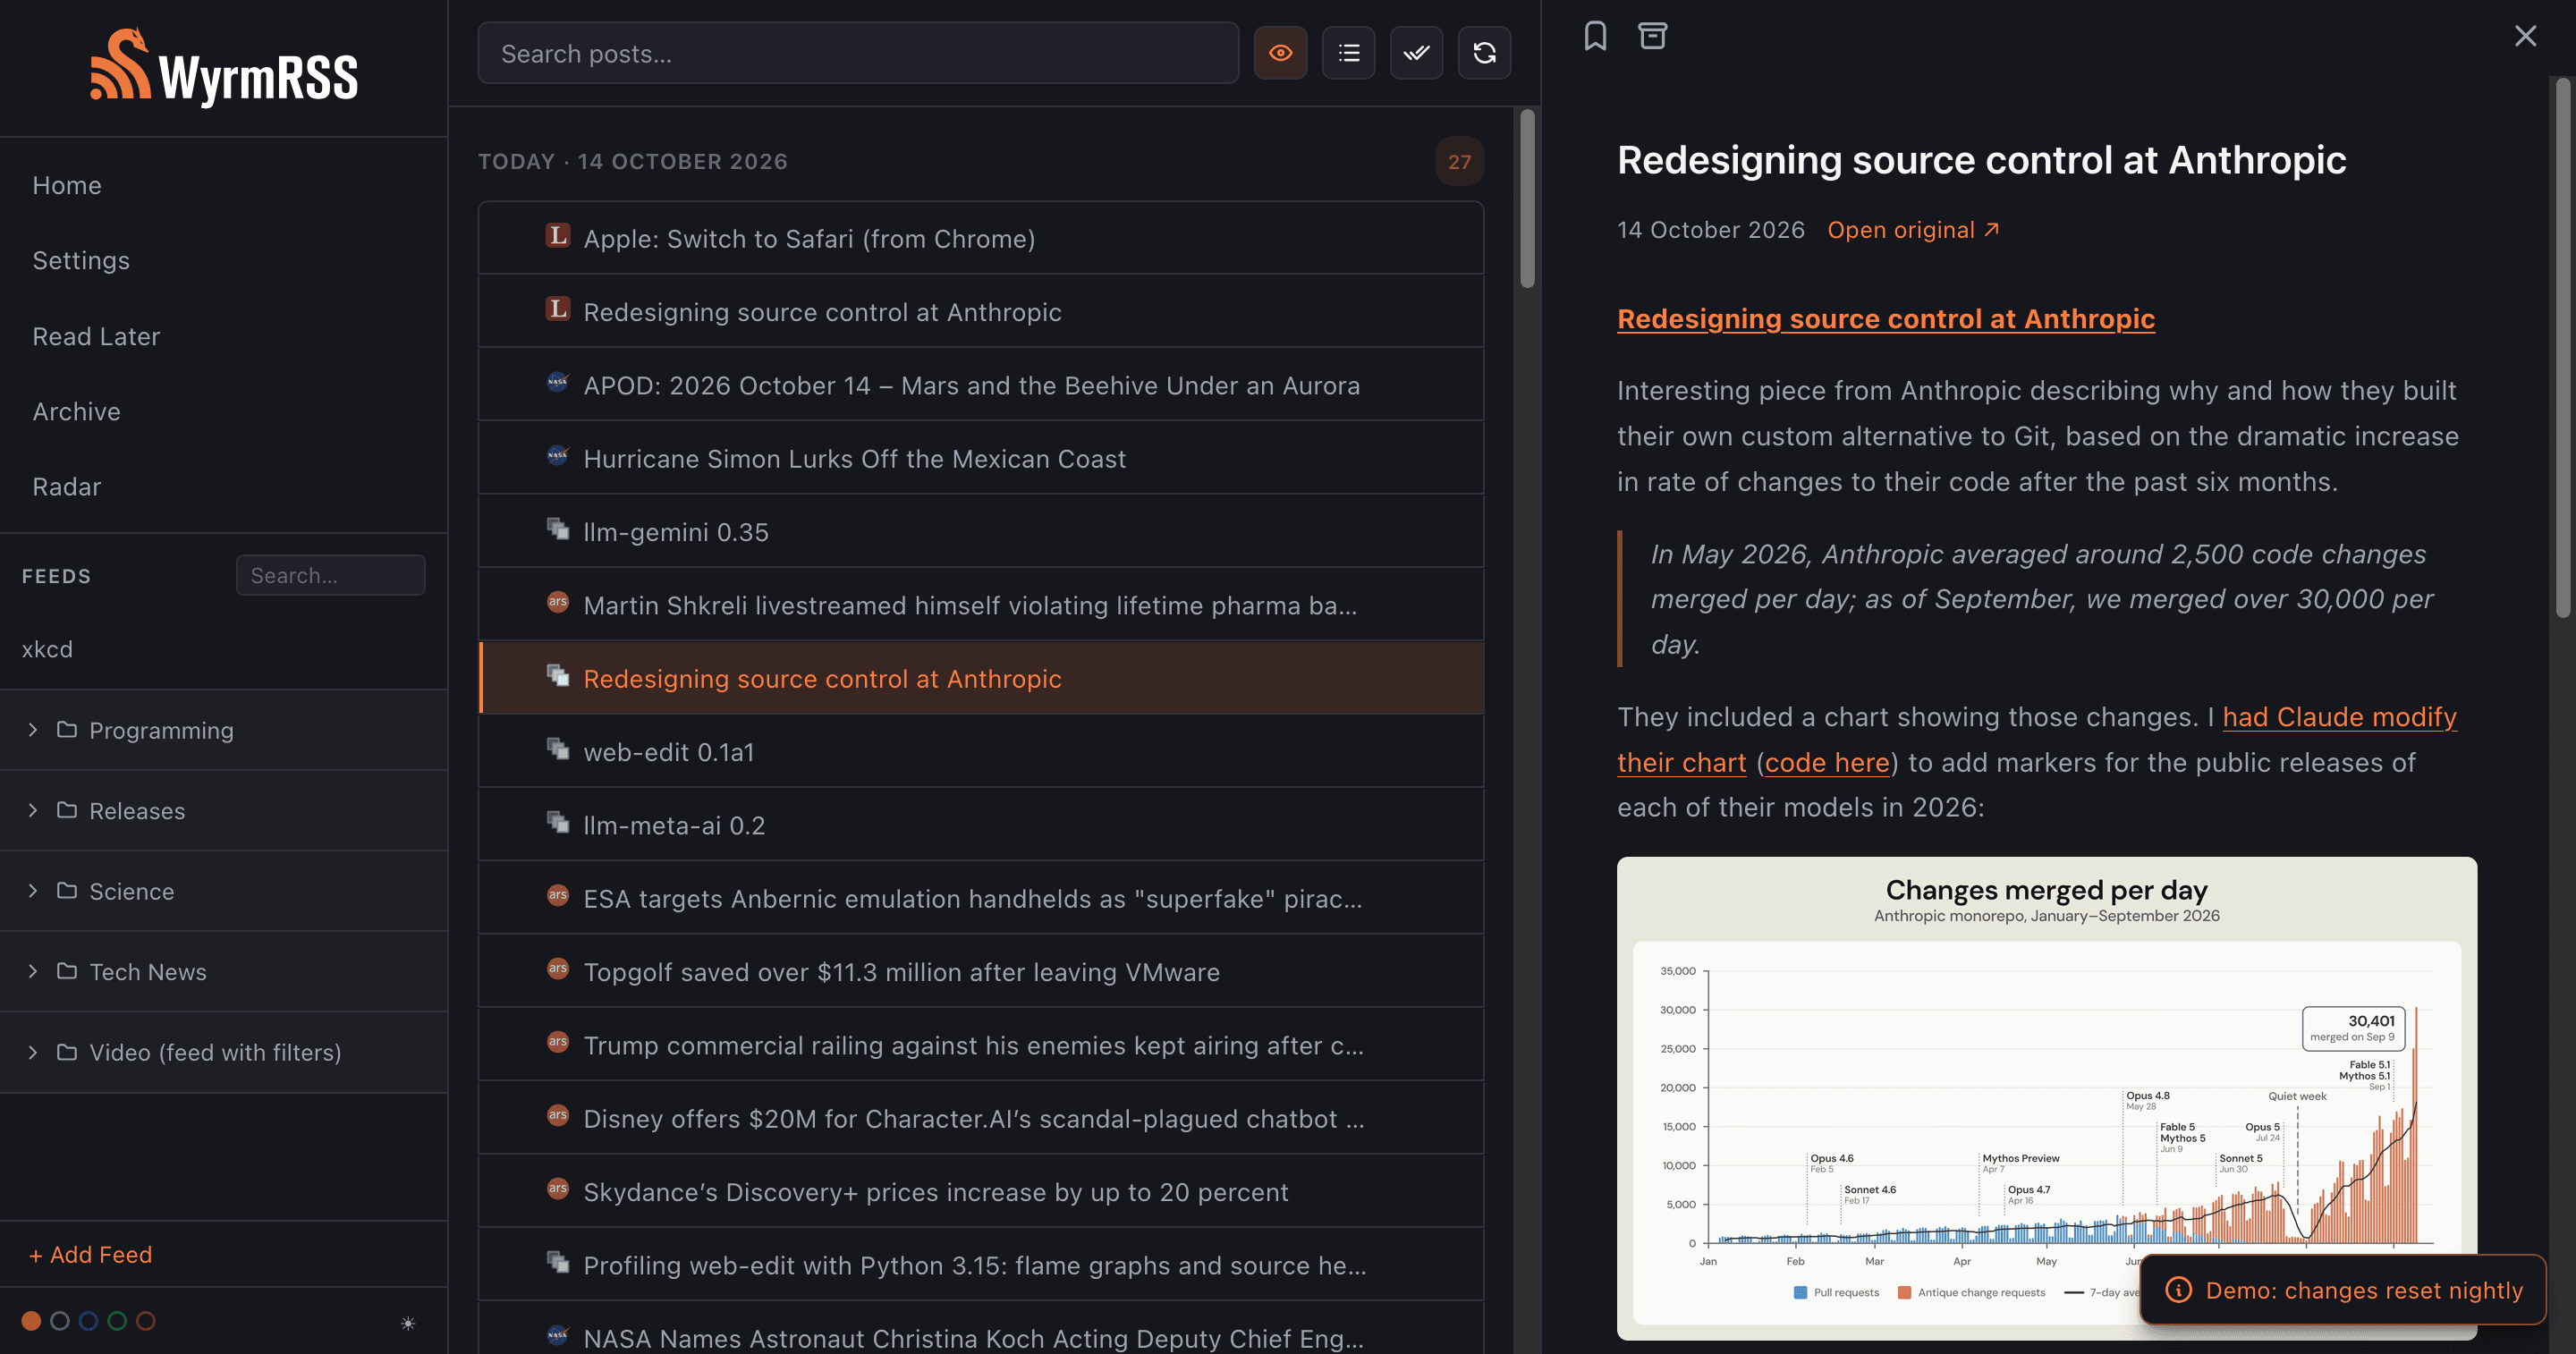Select the gray theme color dot
Screen dimensions: 2576x1354
(60, 1321)
